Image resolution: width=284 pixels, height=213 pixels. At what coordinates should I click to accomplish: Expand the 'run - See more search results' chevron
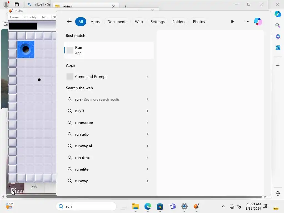(x=147, y=99)
